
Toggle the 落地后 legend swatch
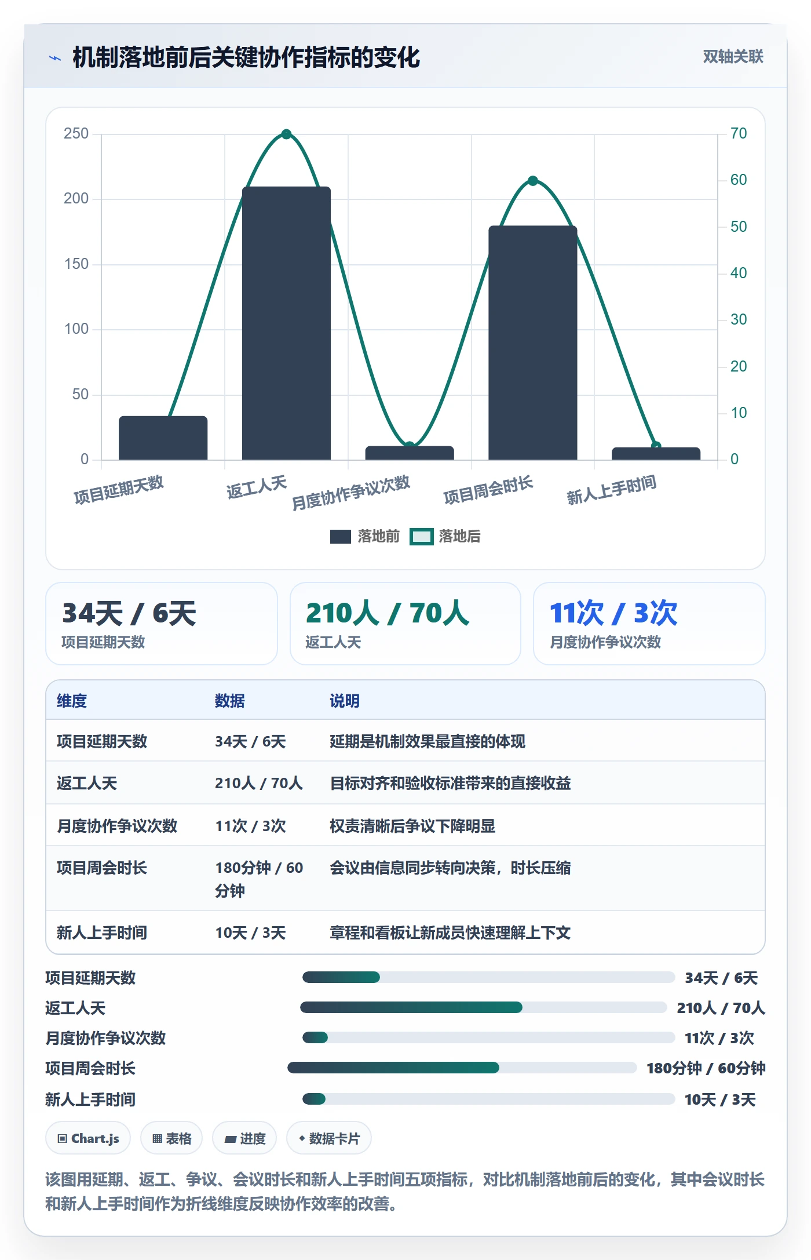click(421, 537)
